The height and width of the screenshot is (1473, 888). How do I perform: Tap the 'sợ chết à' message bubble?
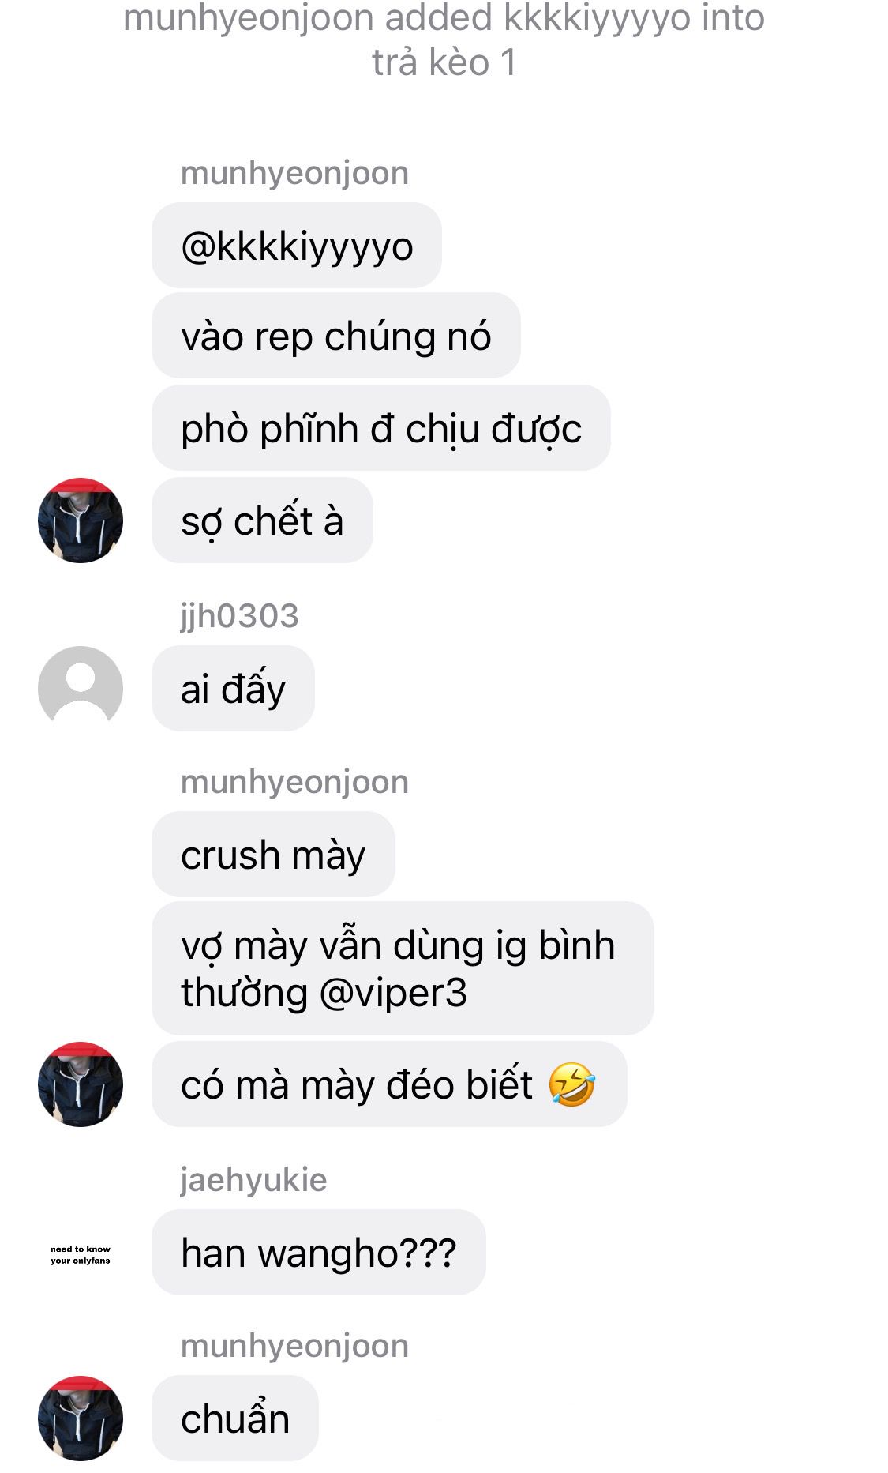pos(262,520)
